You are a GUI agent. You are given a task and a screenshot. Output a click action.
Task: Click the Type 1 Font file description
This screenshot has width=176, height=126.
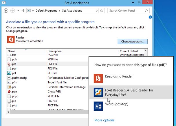click(57, 82)
